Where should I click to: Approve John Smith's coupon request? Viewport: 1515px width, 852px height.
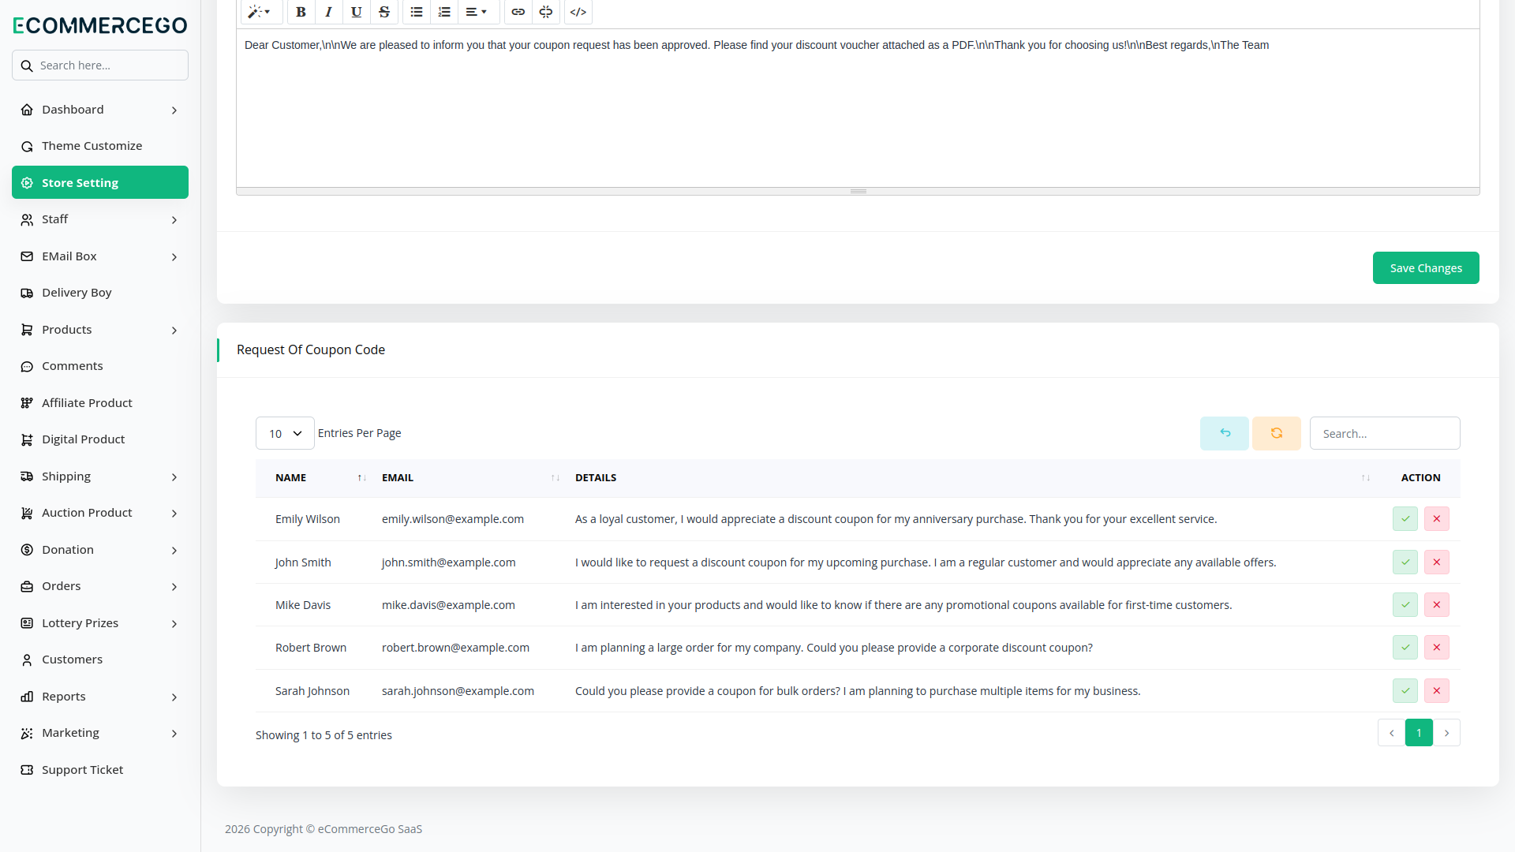[x=1405, y=562]
